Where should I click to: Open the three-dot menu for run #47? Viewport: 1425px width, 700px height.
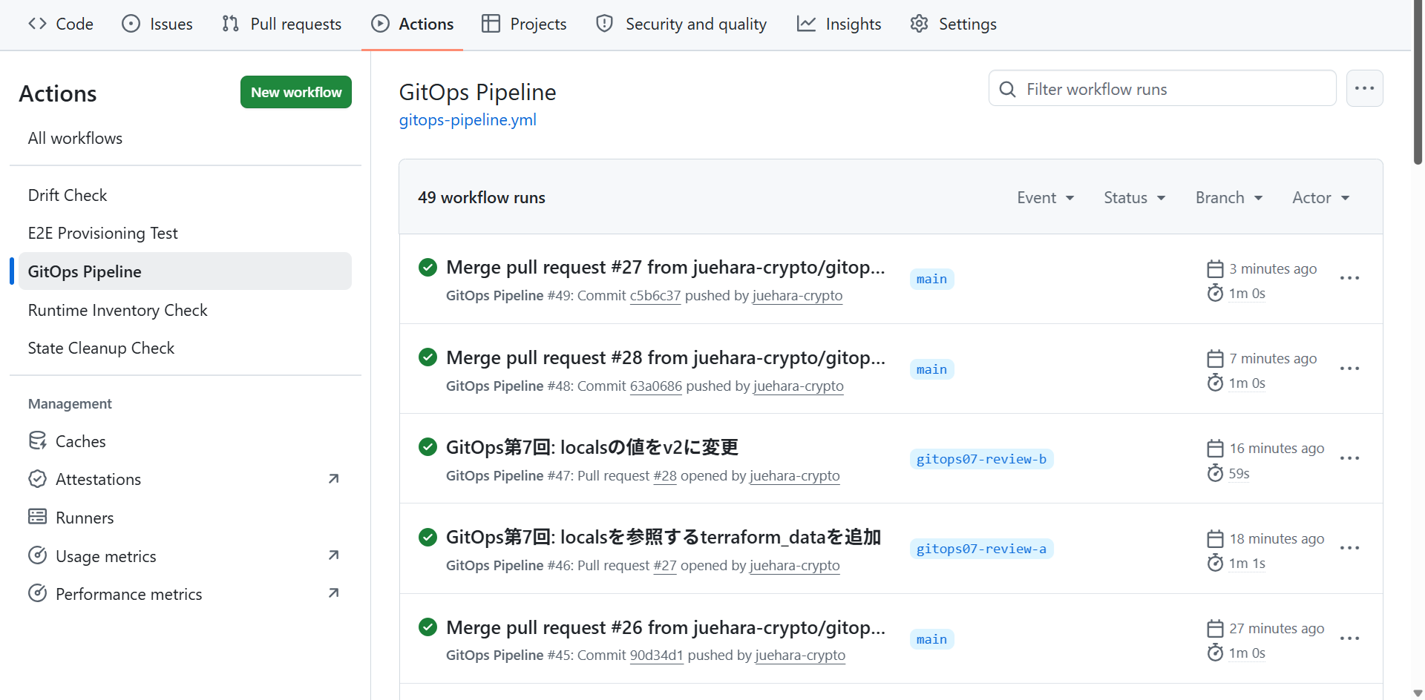click(1349, 458)
